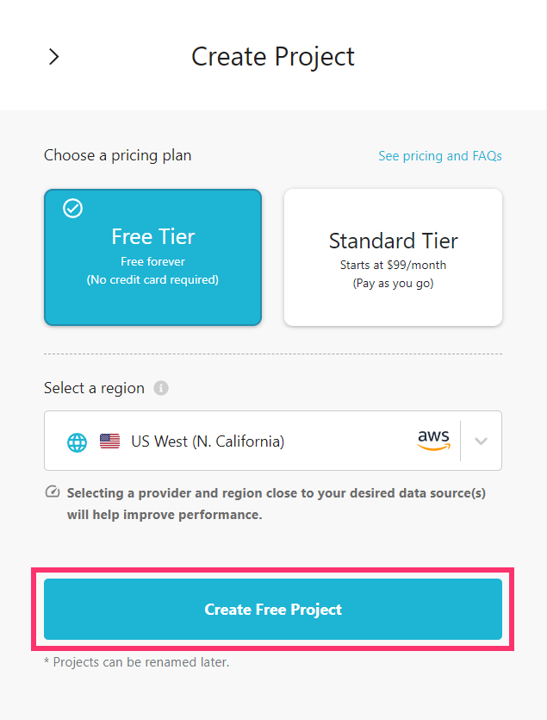Open the US West (N. California) selector
The height and width of the screenshot is (720, 547).
click(208, 441)
